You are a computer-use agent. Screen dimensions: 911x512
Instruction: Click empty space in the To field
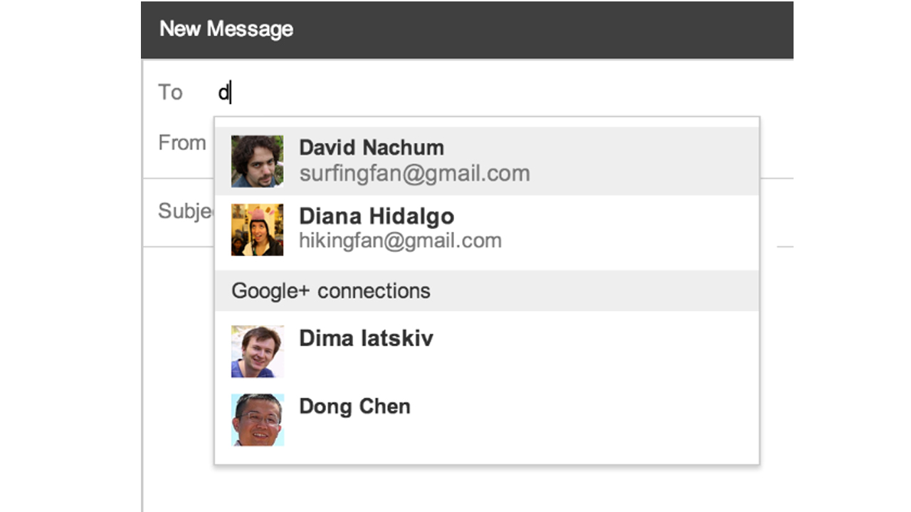click(498, 92)
